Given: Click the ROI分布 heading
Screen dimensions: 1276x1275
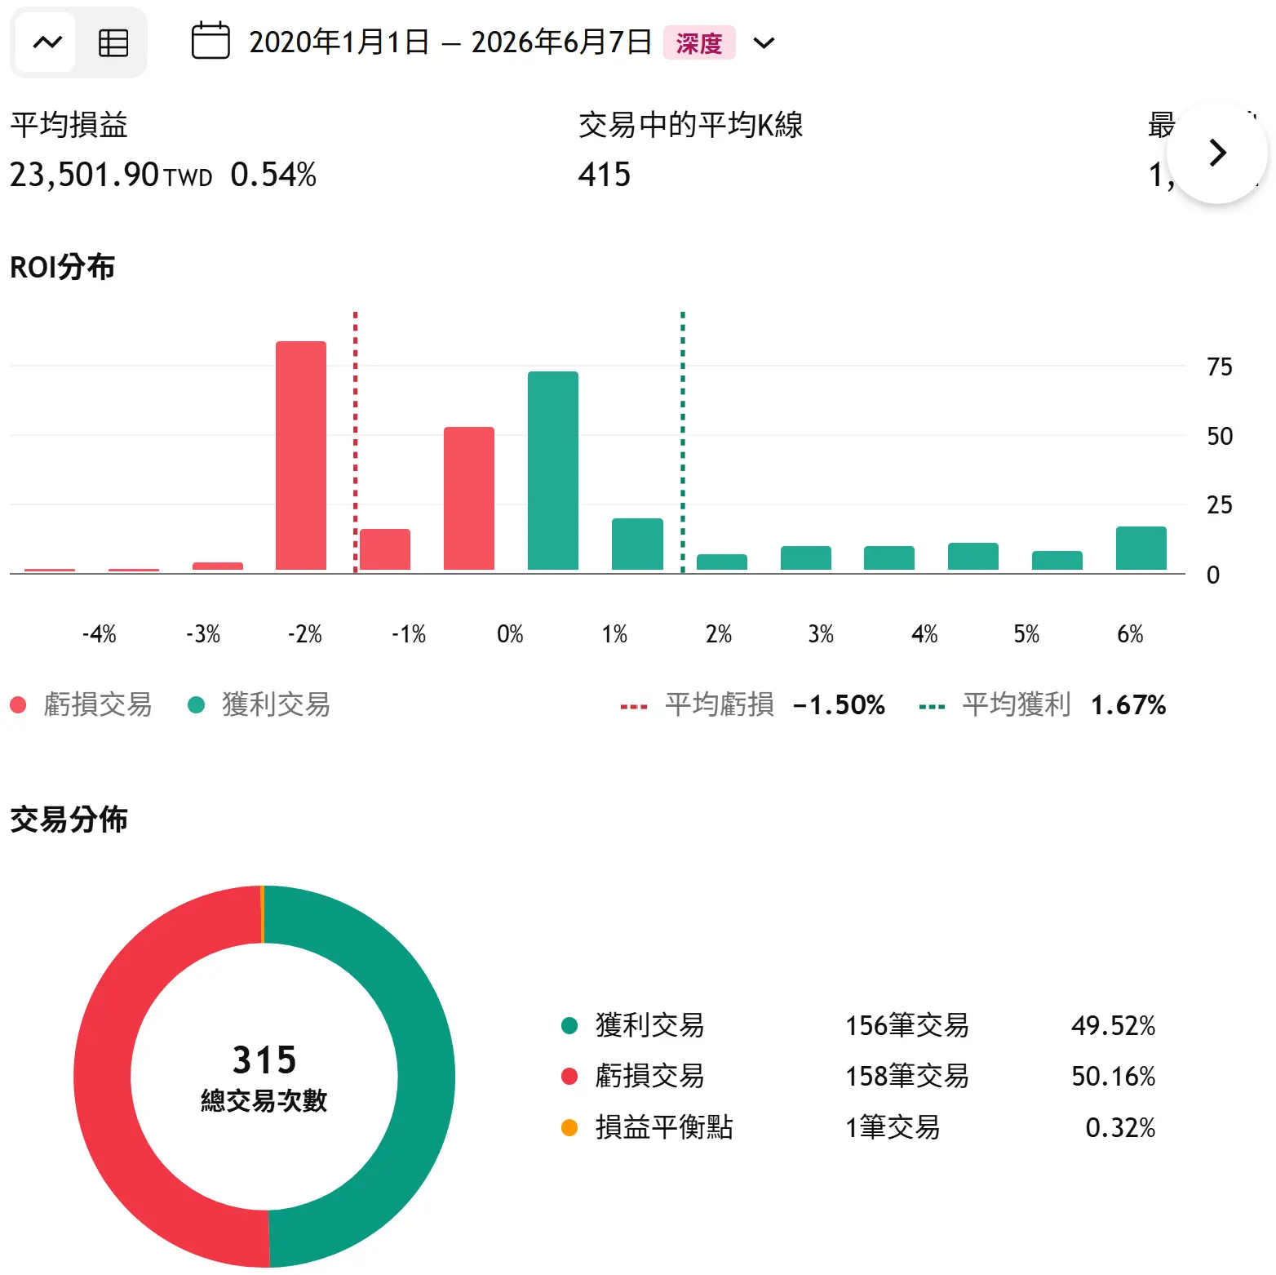Looking at the screenshot, I should pos(63,267).
